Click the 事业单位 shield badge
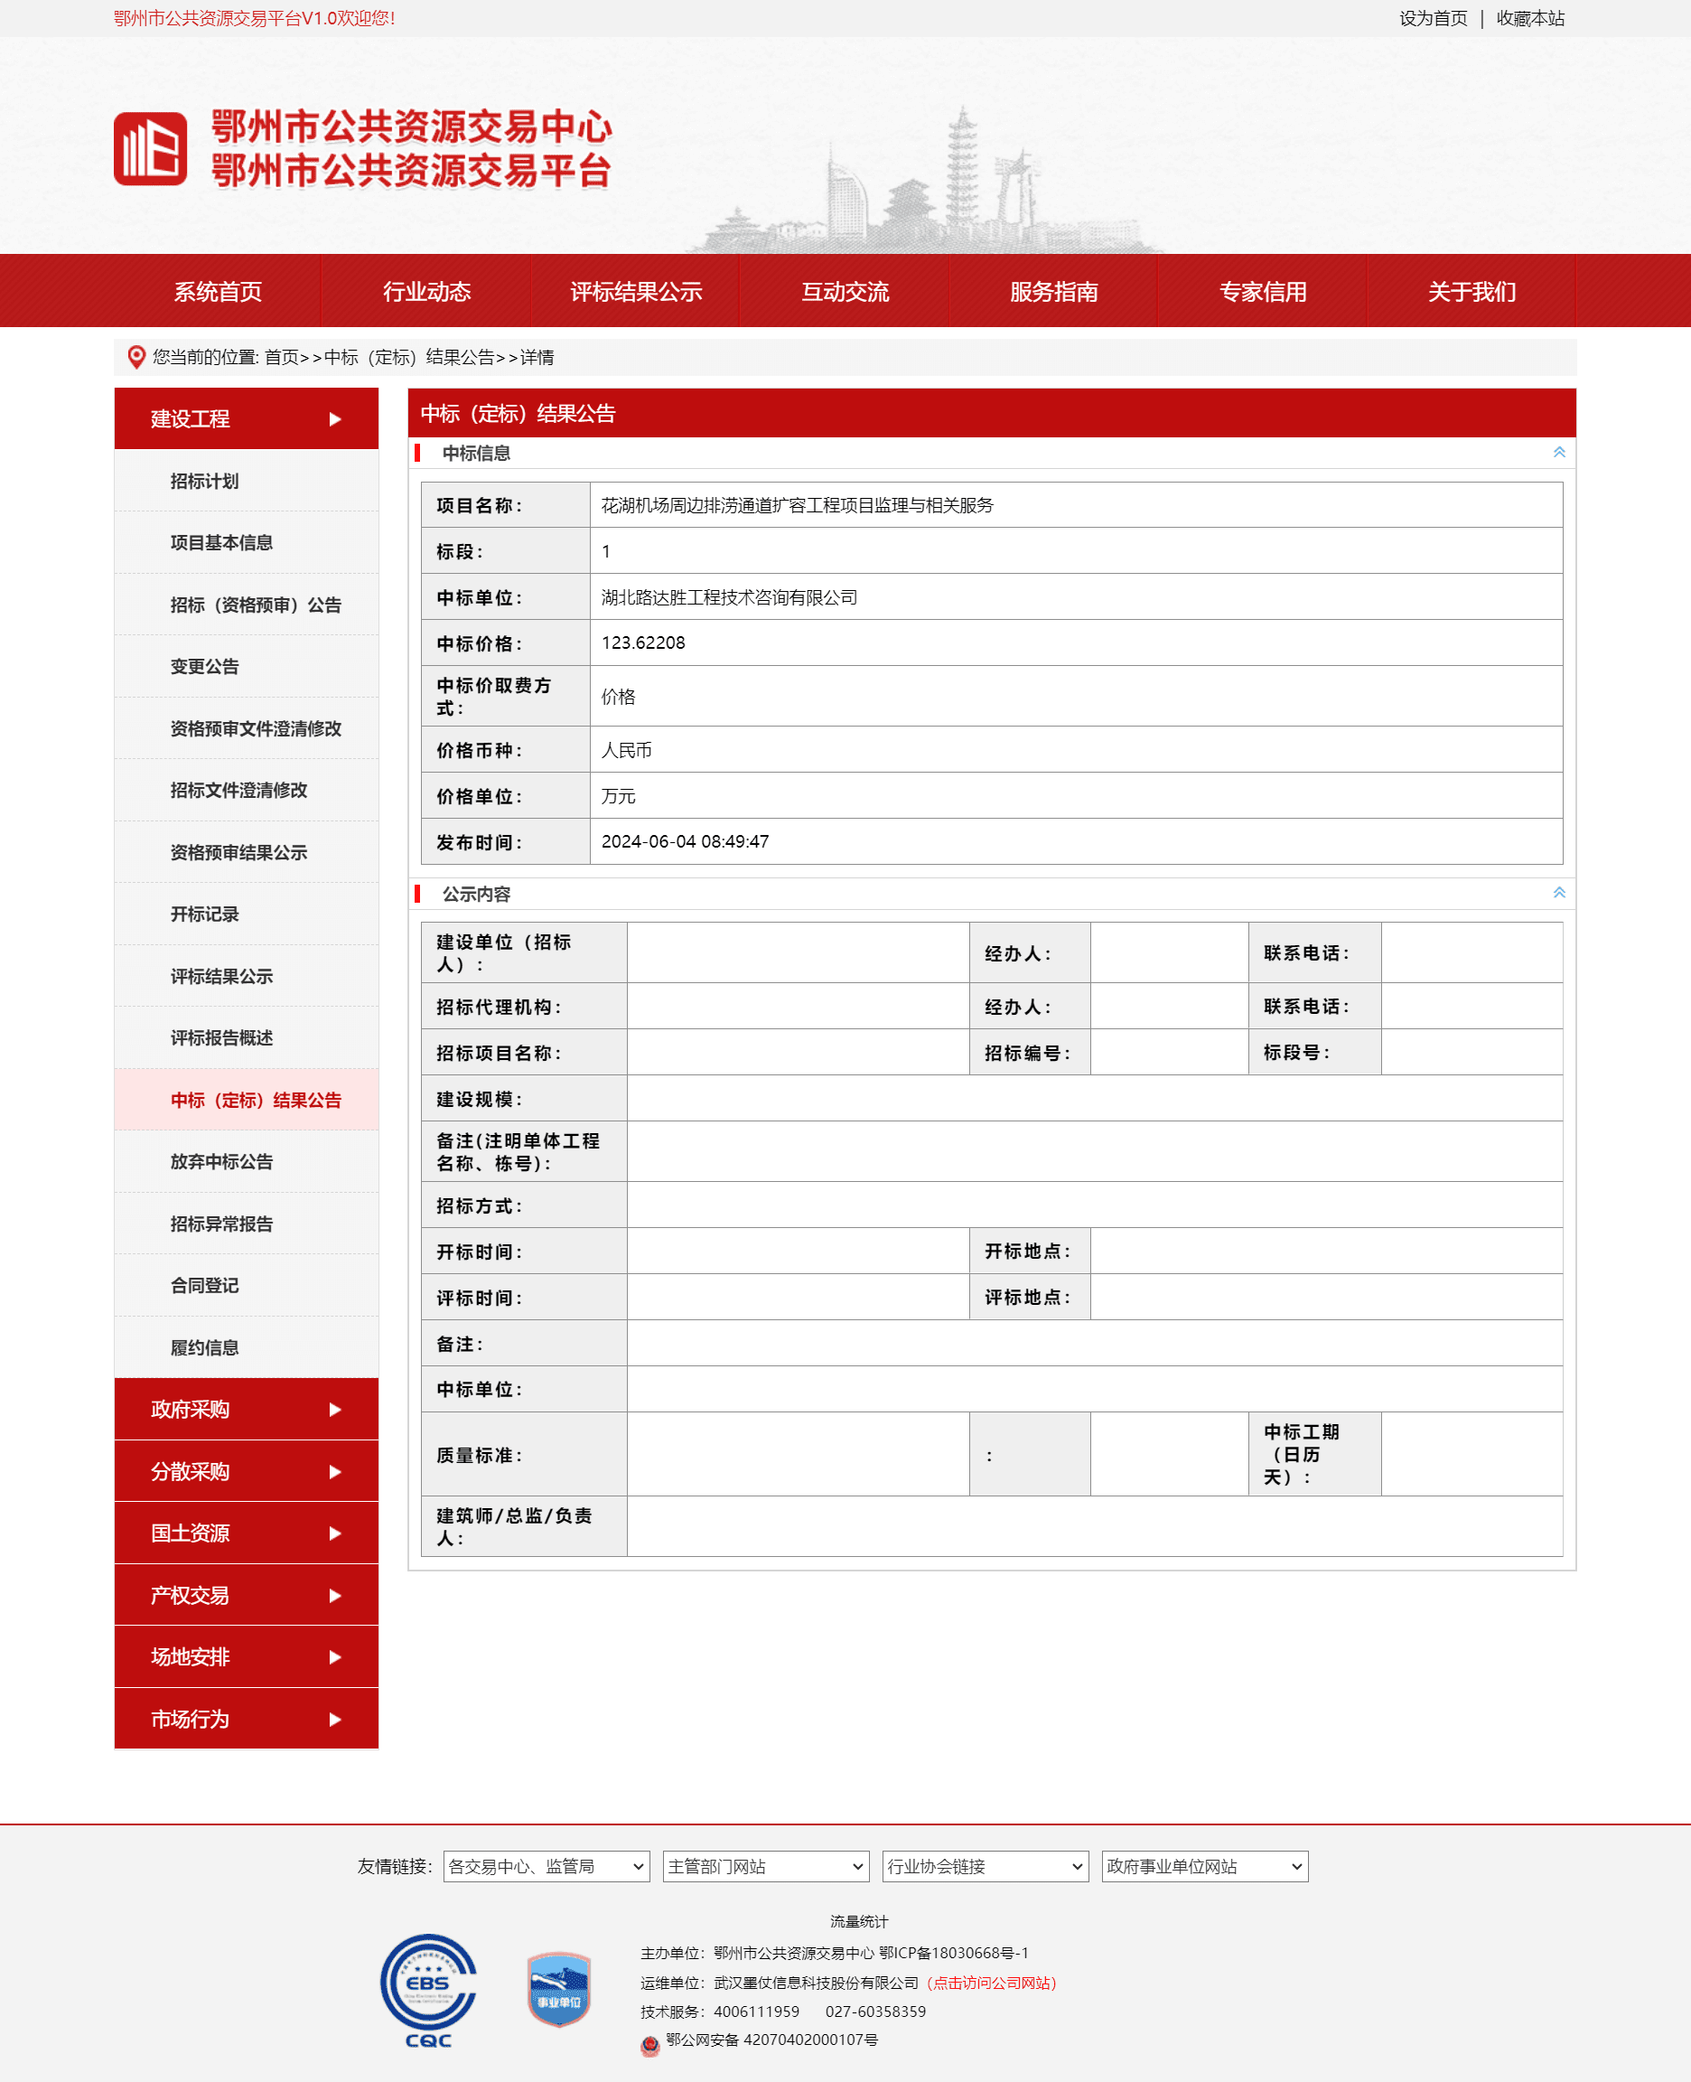The image size is (1691, 2082). (558, 1988)
